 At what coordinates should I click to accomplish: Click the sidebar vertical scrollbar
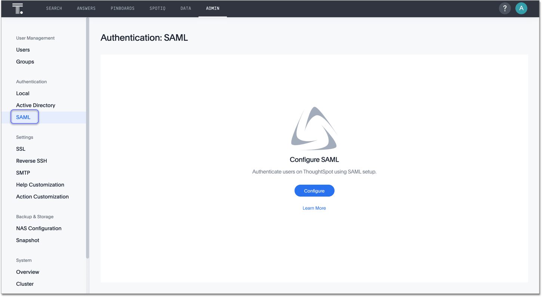click(x=87, y=138)
